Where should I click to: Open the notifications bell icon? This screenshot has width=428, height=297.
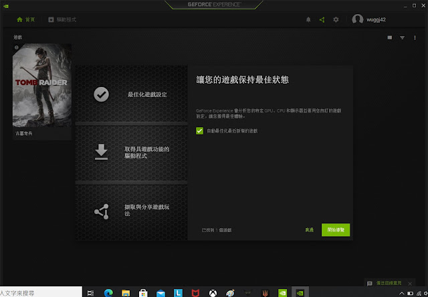point(308,19)
